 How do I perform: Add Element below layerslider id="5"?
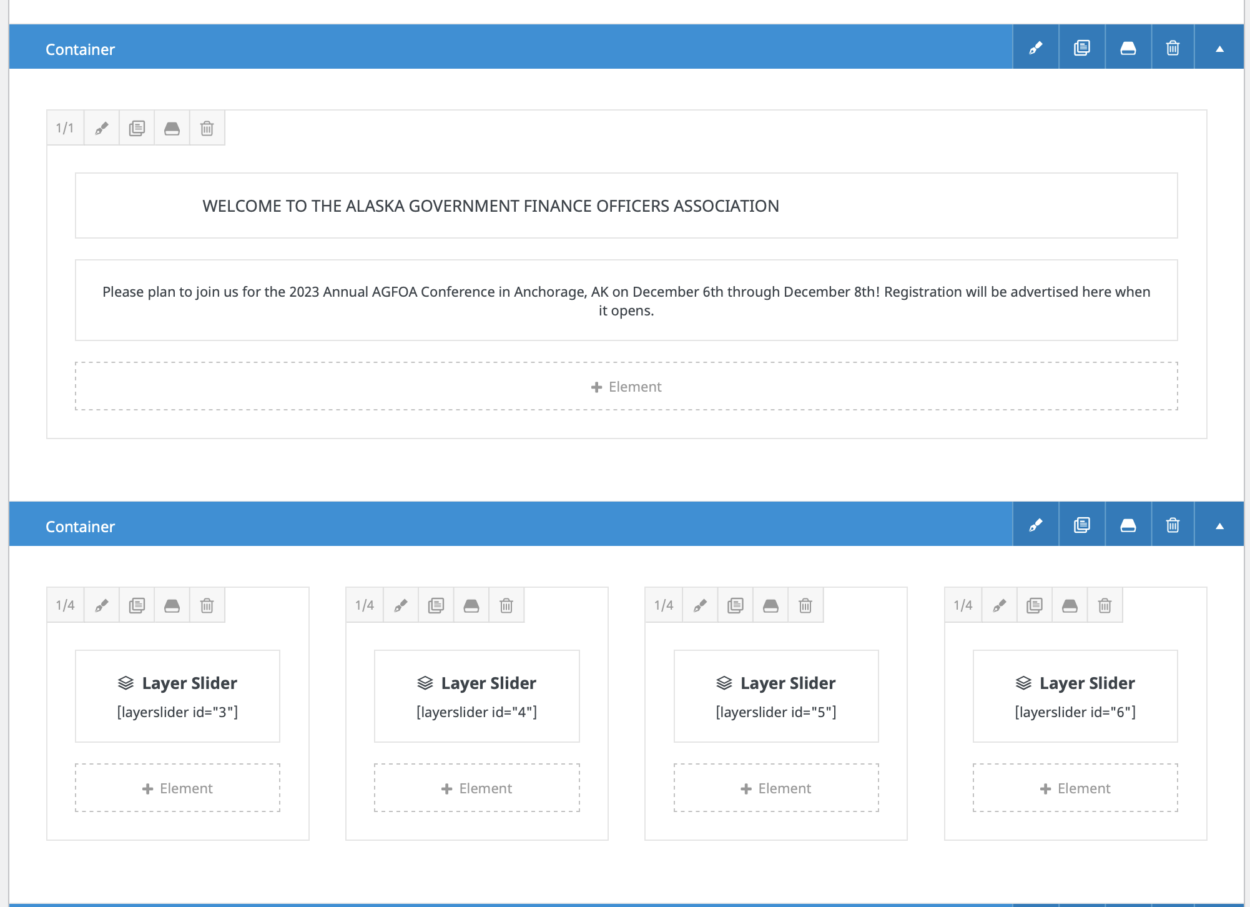pos(776,788)
